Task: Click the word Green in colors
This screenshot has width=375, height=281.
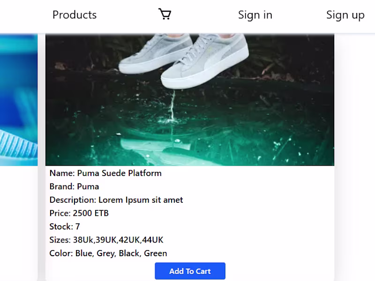Action: click(x=155, y=253)
